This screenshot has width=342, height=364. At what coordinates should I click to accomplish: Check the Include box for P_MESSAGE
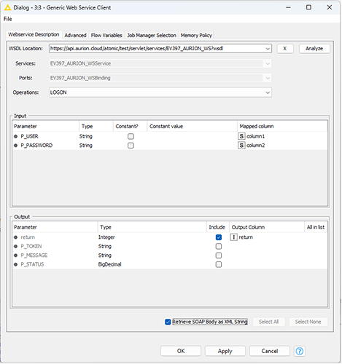point(219,256)
